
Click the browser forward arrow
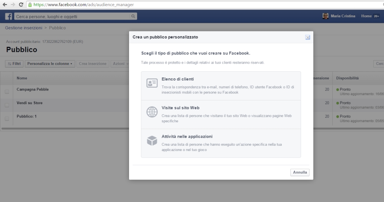tap(13, 5)
